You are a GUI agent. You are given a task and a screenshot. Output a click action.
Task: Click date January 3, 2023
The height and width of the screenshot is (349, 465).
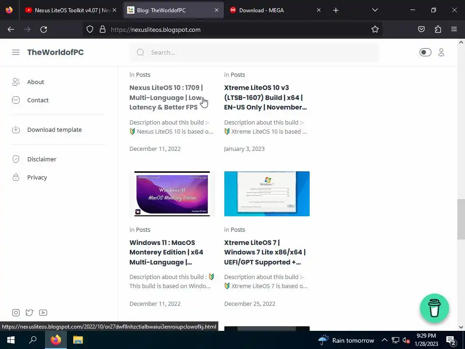[244, 149]
